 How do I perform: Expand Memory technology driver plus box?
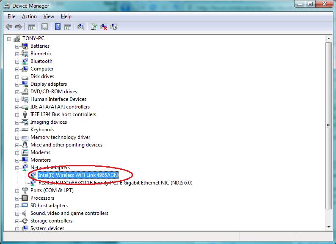coord(17,138)
